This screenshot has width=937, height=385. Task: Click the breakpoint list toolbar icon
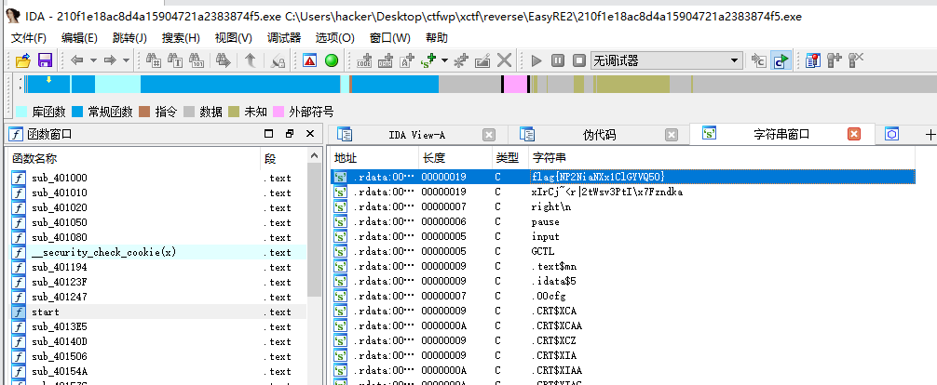813,60
